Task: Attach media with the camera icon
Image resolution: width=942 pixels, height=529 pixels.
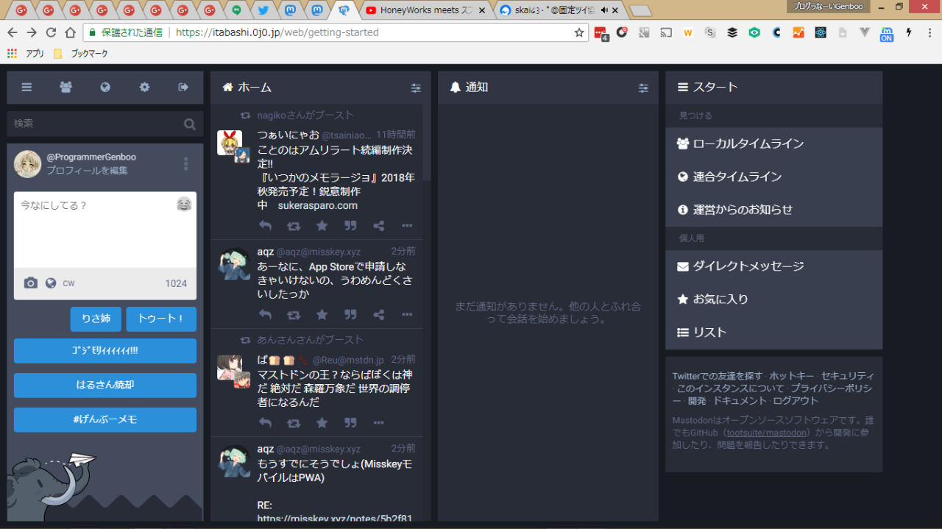Action: (30, 283)
